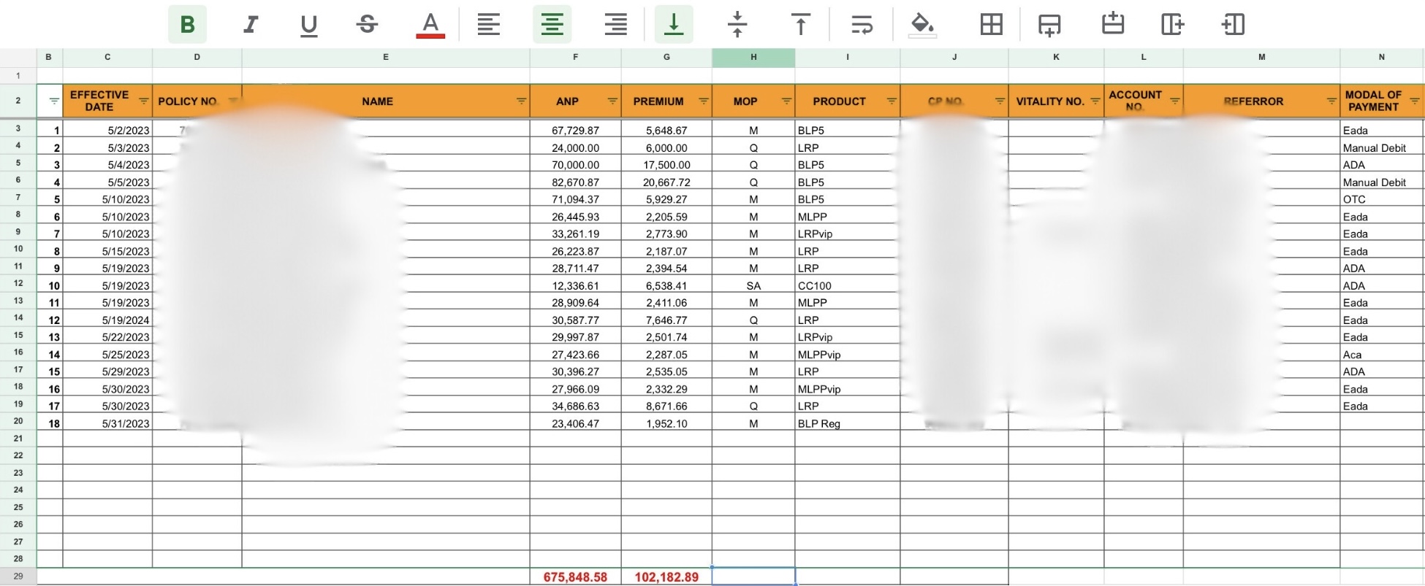Open the MODAL OF PAYMENT filter dropdown
Image resolution: width=1425 pixels, height=586 pixels.
pos(1415,101)
